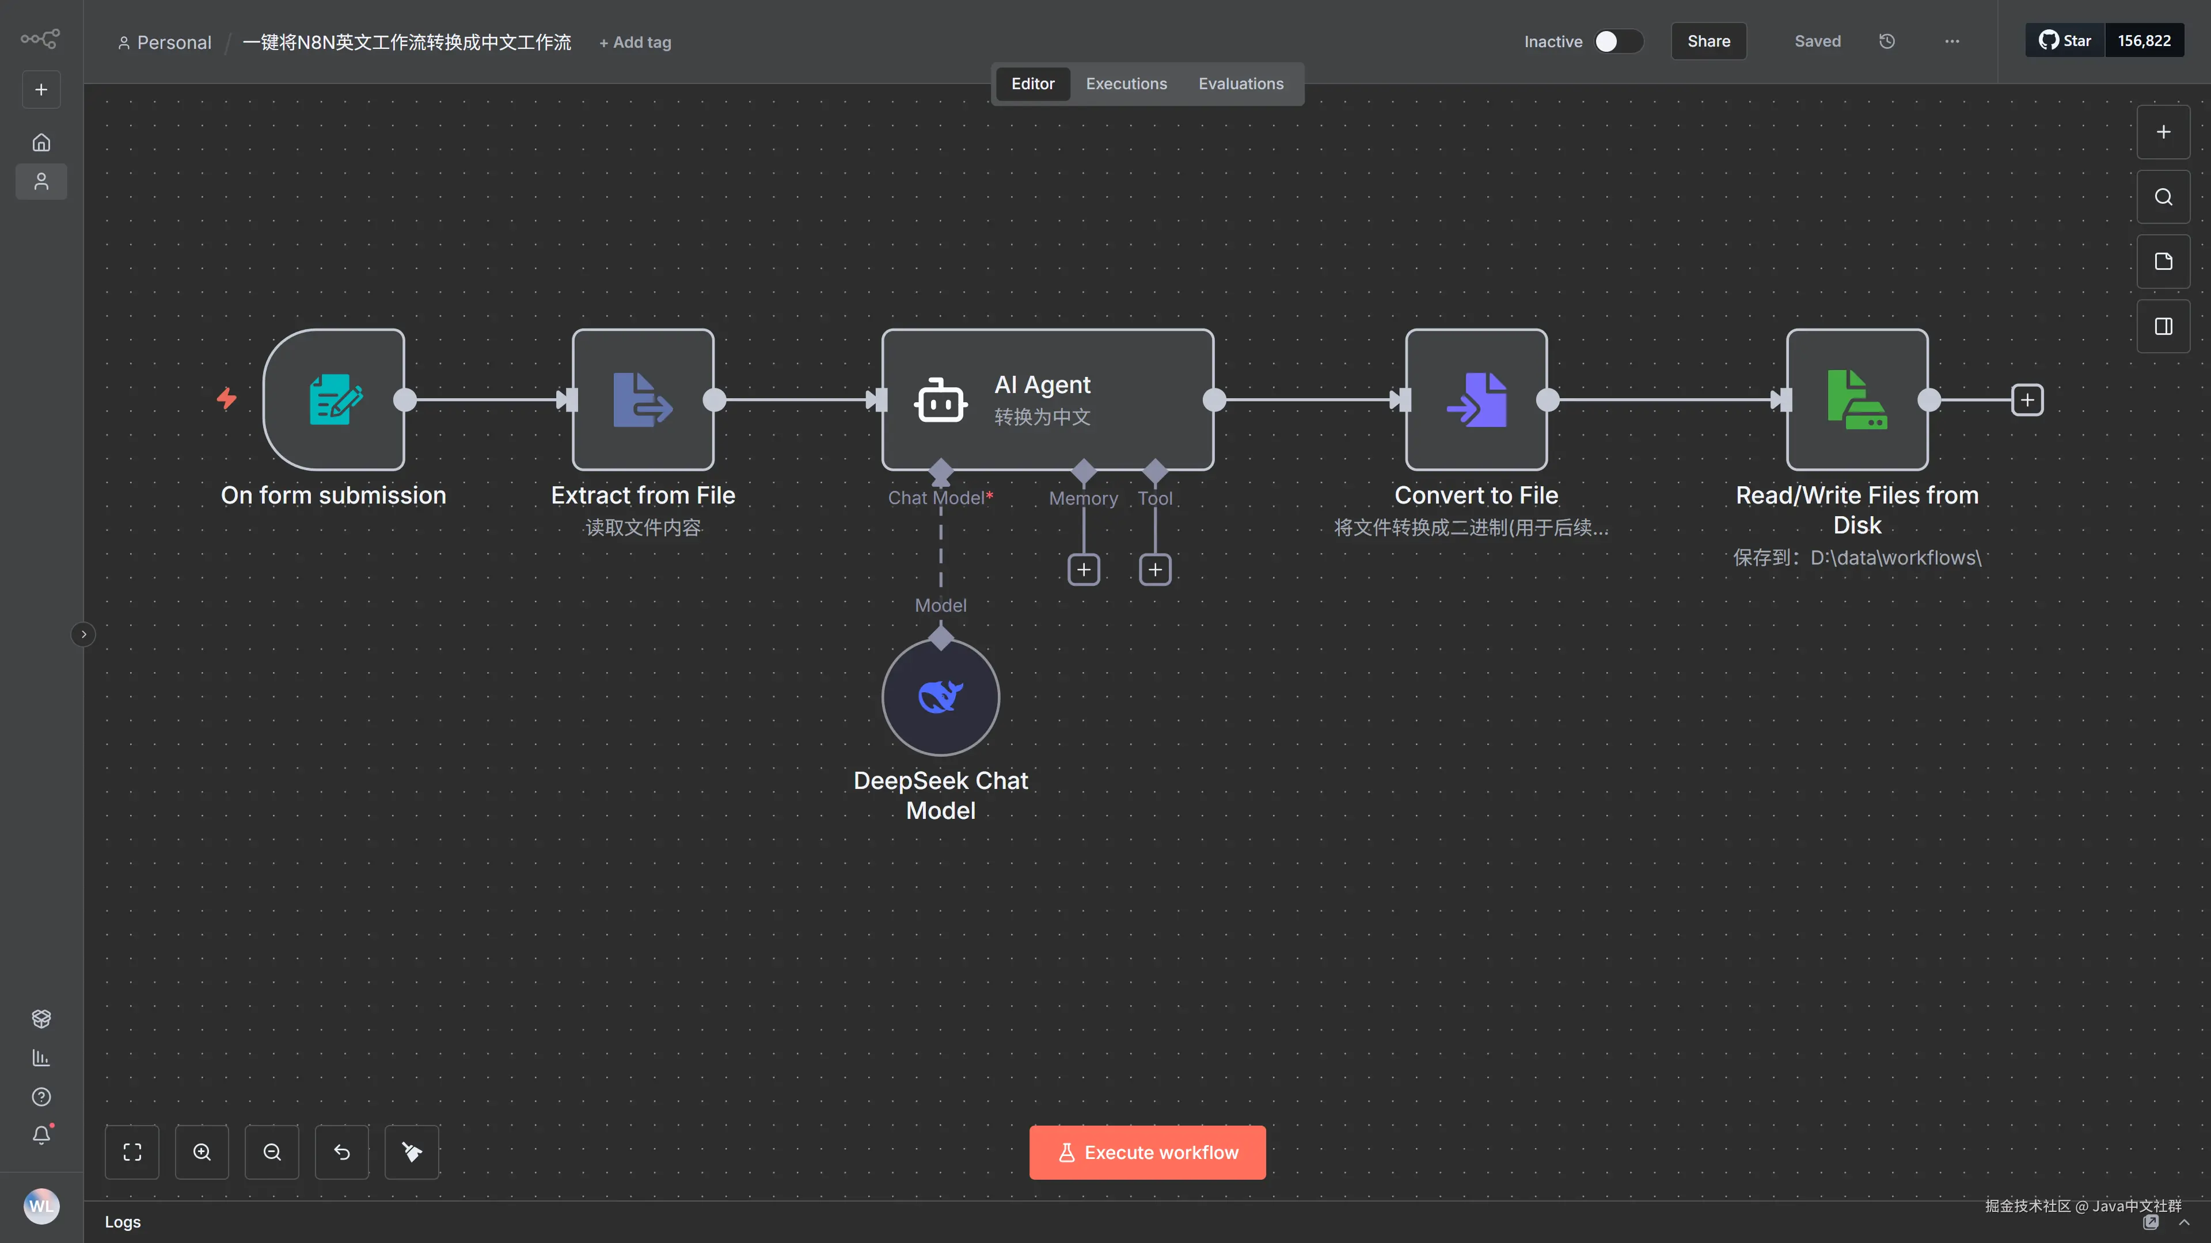Expand the Logs panel chevron
The image size is (2211, 1243).
pos(2185,1222)
